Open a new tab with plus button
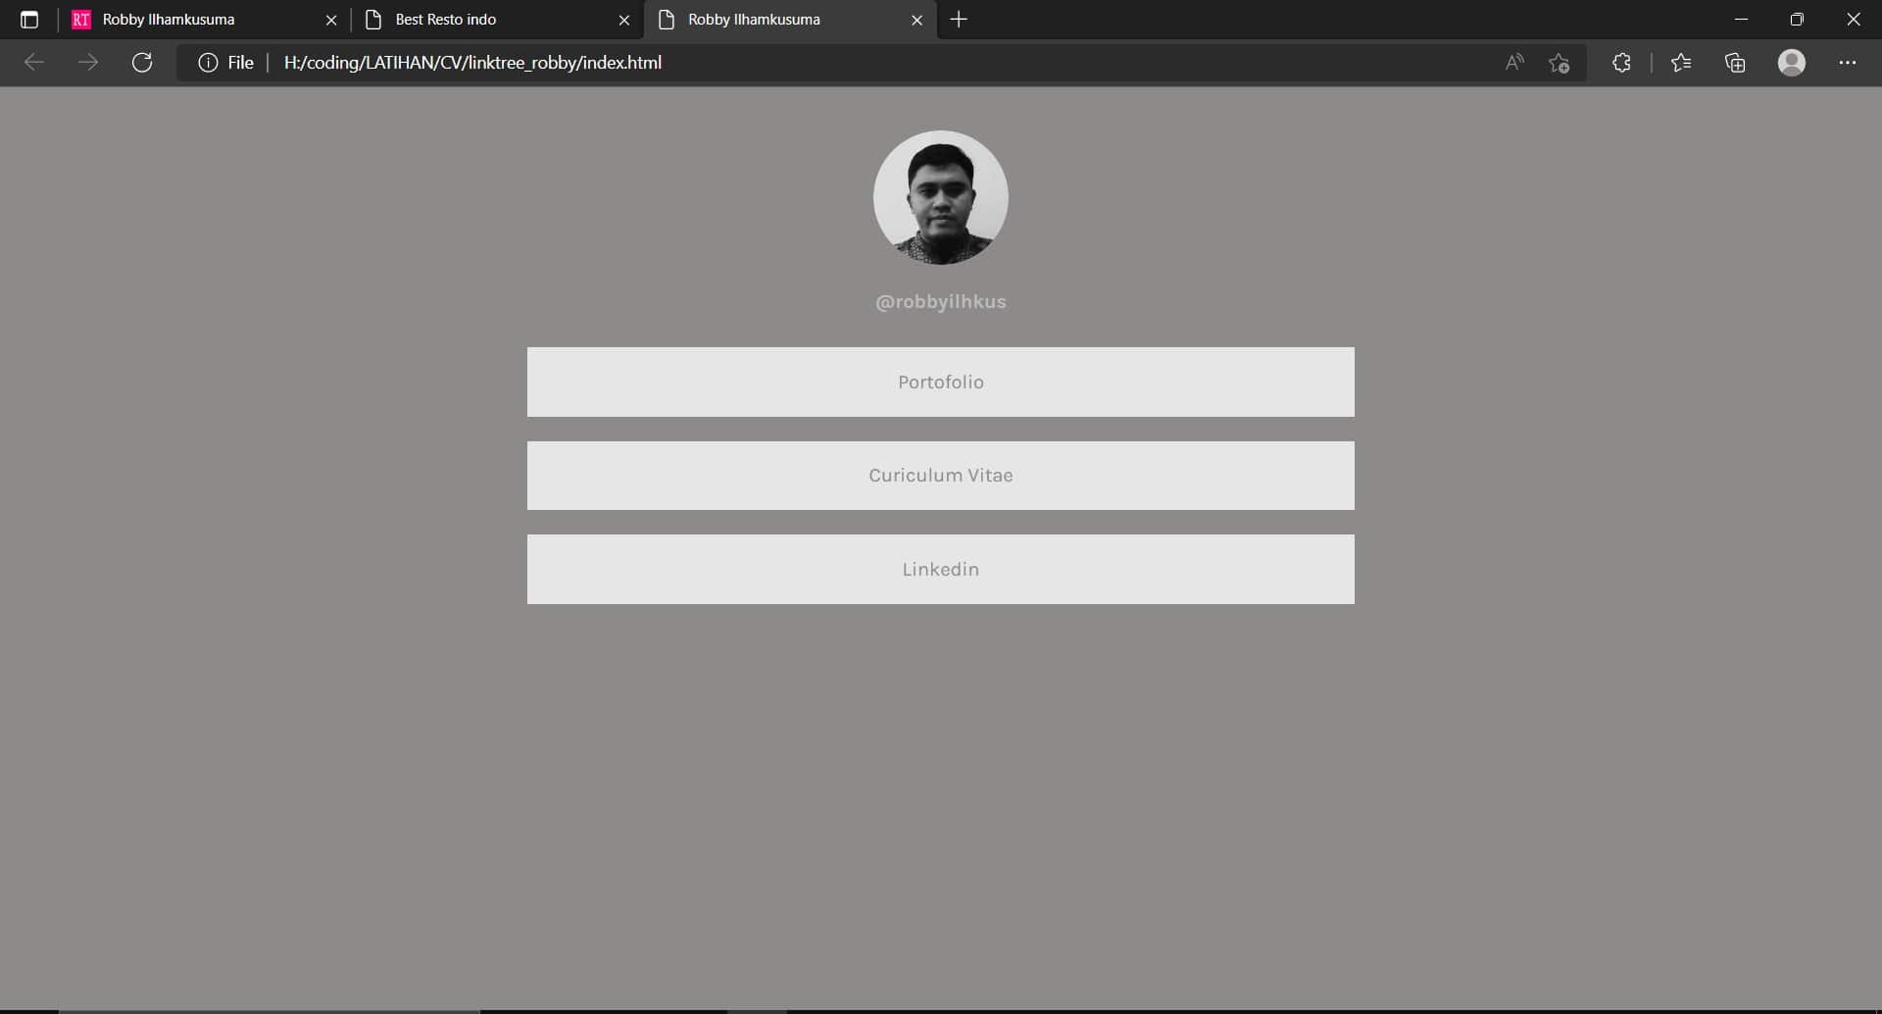 (959, 20)
